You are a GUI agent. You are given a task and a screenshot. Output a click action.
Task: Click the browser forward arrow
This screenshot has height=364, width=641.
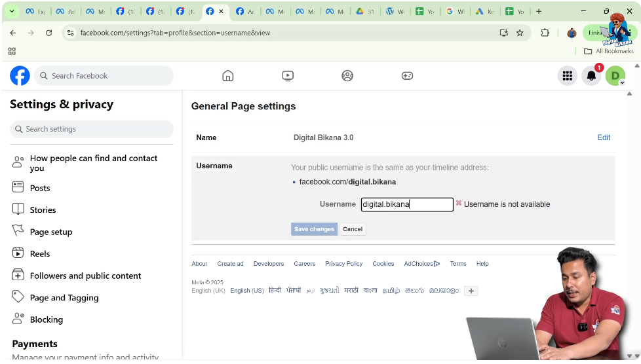click(31, 33)
